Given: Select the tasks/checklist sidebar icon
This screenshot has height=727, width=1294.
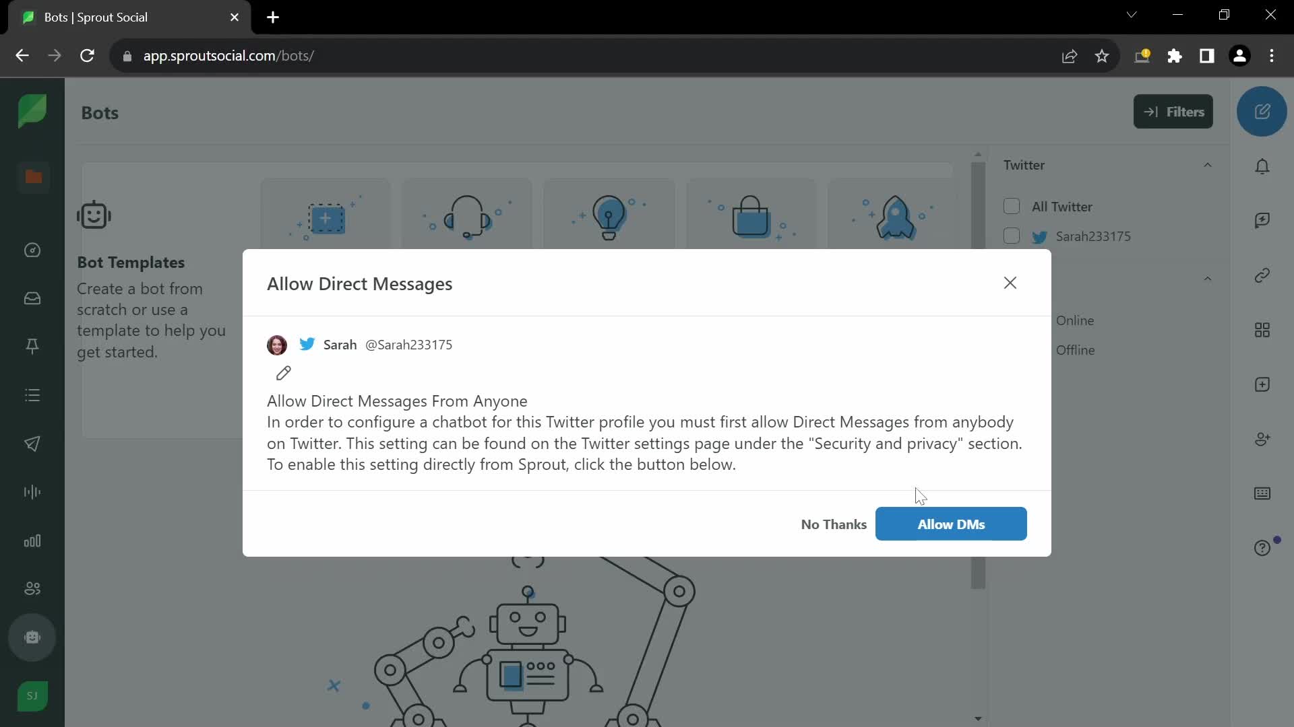Looking at the screenshot, I should [32, 395].
